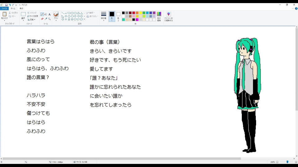Choose the Polygon shape
The width and height of the screenshot is (298, 167).
pos(78,13)
